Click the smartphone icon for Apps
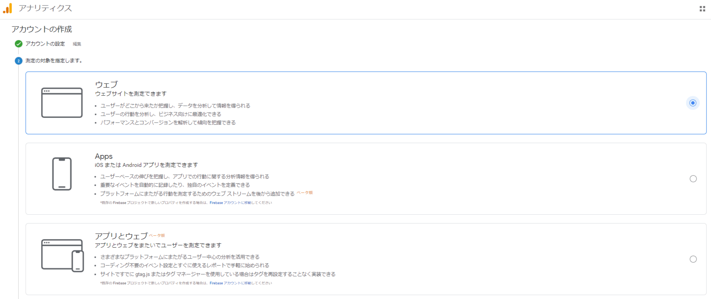This screenshot has height=299, width=711. click(x=62, y=174)
